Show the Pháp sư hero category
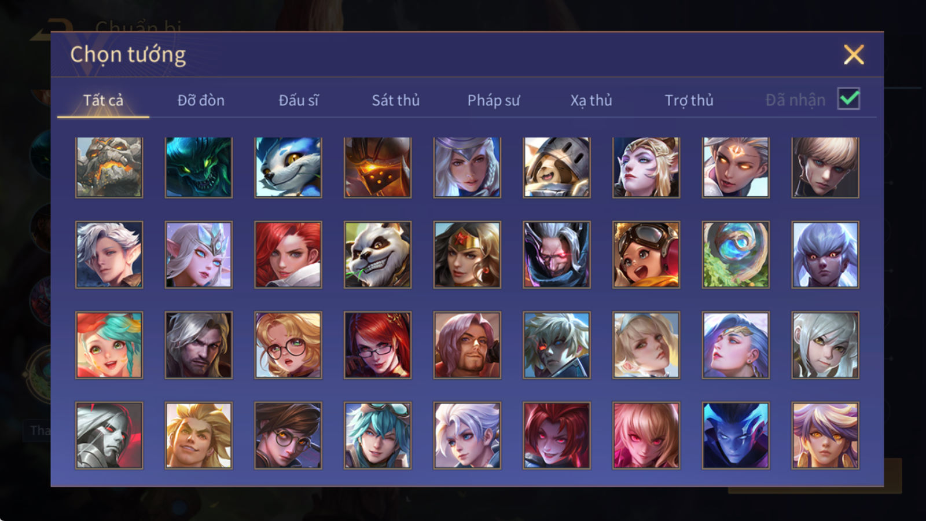The width and height of the screenshot is (926, 521). (x=493, y=100)
